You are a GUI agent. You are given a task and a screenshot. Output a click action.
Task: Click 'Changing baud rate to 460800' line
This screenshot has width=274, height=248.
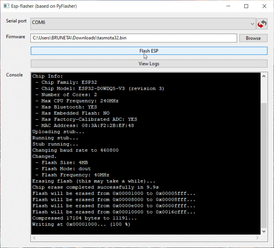point(75,150)
